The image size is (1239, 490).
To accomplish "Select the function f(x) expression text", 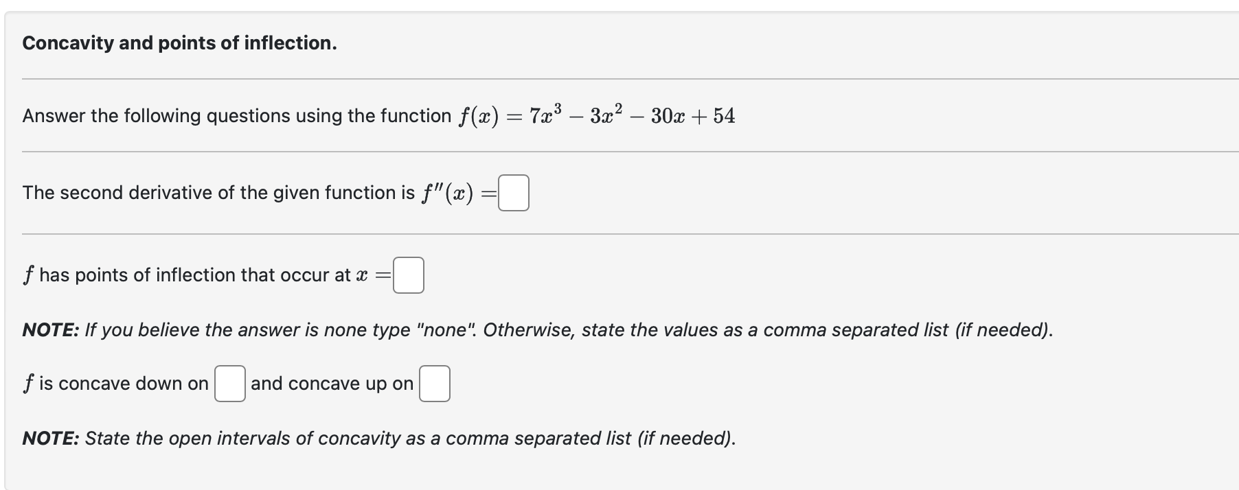I will point(596,114).
